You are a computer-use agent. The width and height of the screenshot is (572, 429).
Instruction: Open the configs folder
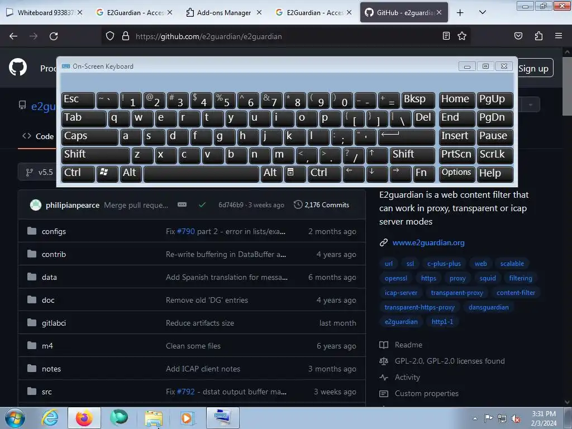coord(54,232)
